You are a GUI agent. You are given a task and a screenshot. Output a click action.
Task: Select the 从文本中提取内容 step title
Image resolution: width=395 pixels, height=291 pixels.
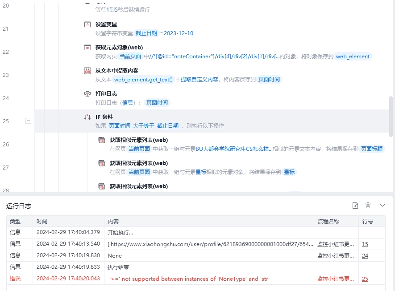117,71
